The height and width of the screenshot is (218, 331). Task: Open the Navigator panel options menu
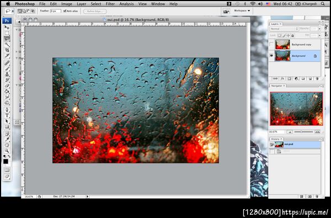point(321,86)
